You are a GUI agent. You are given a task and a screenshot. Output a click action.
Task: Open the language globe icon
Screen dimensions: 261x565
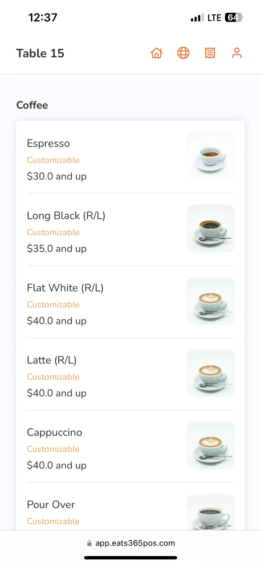point(183,53)
